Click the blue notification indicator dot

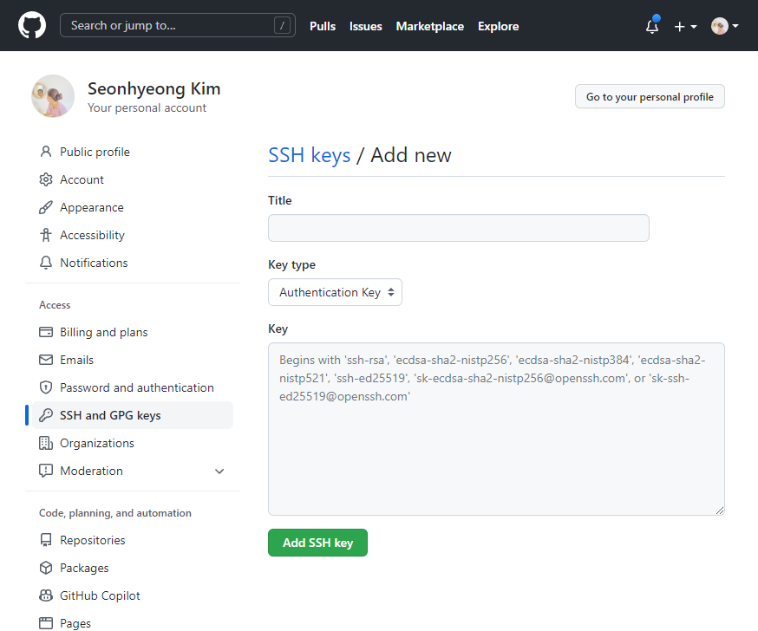[x=656, y=19]
